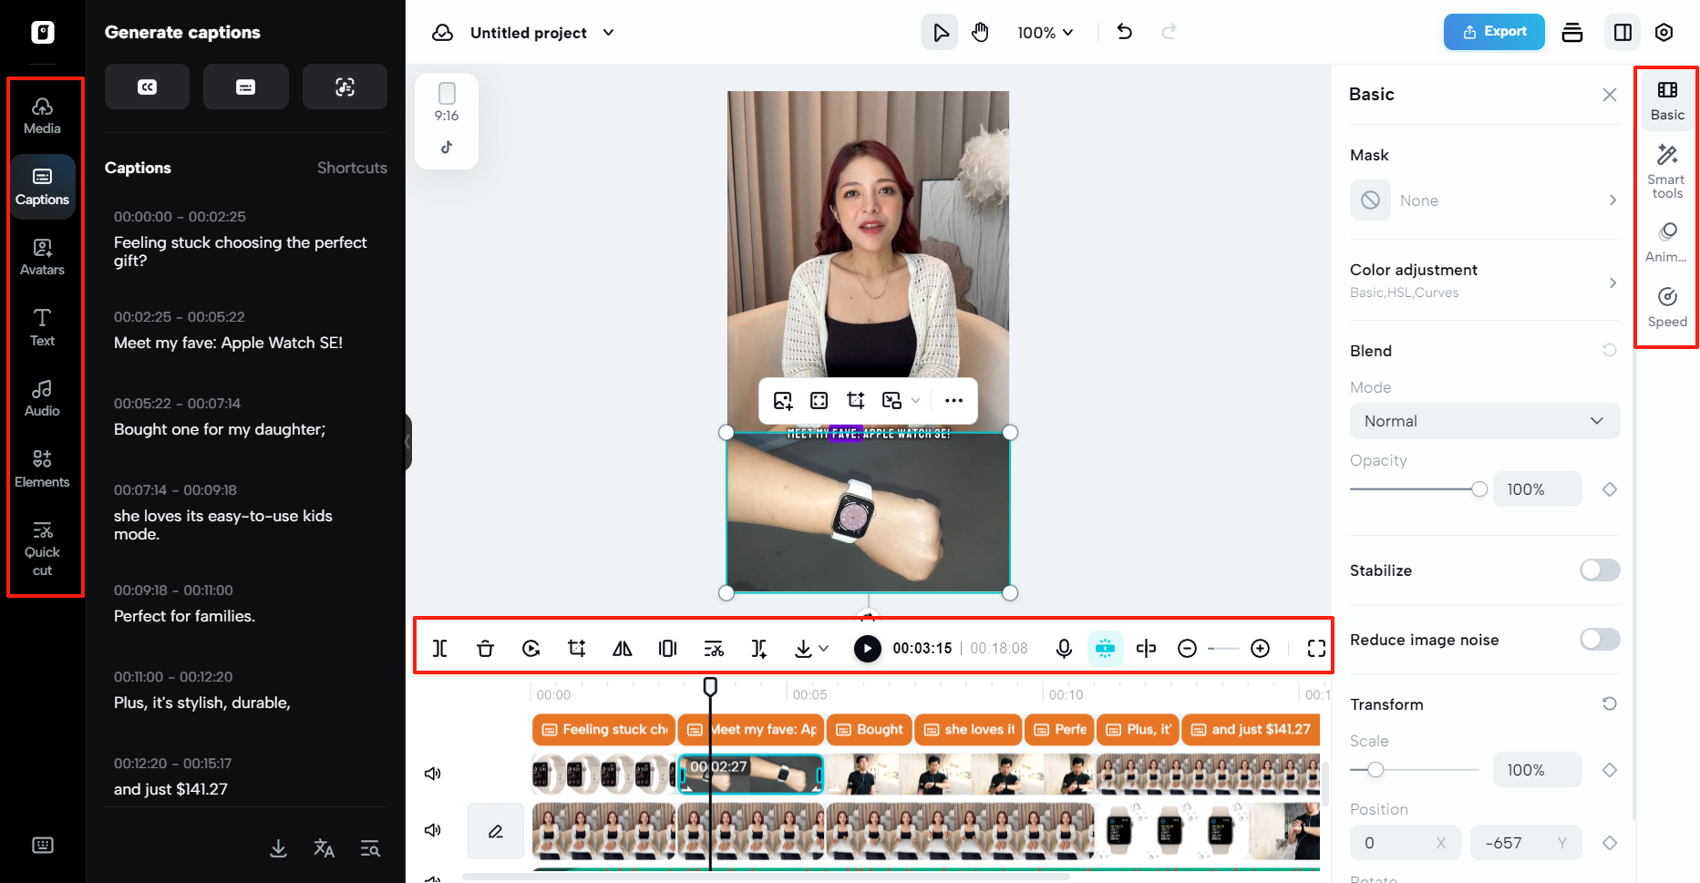Open the Media sidebar panel
Screen dimensions: 1700x883
[42, 117]
